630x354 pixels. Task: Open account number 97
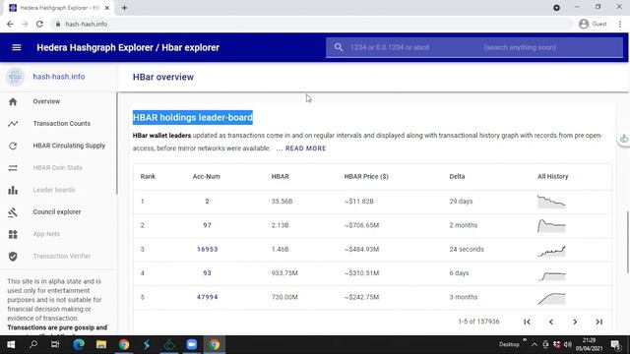tap(207, 225)
